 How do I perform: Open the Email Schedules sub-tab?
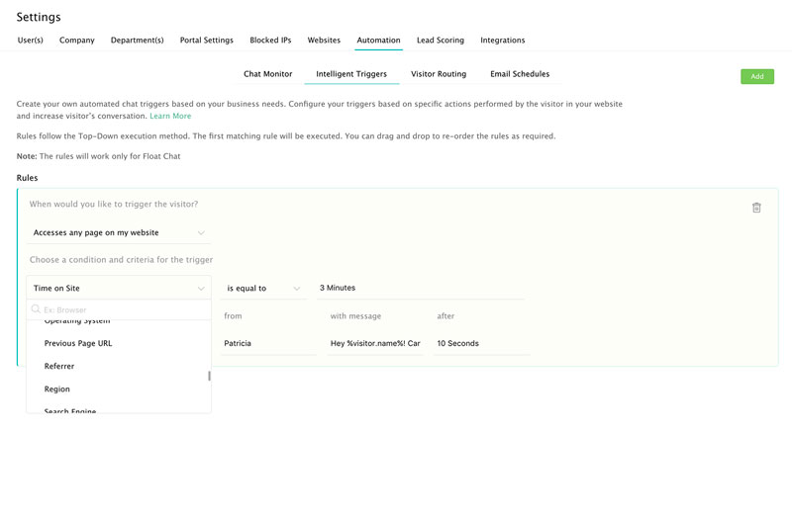[x=520, y=74]
